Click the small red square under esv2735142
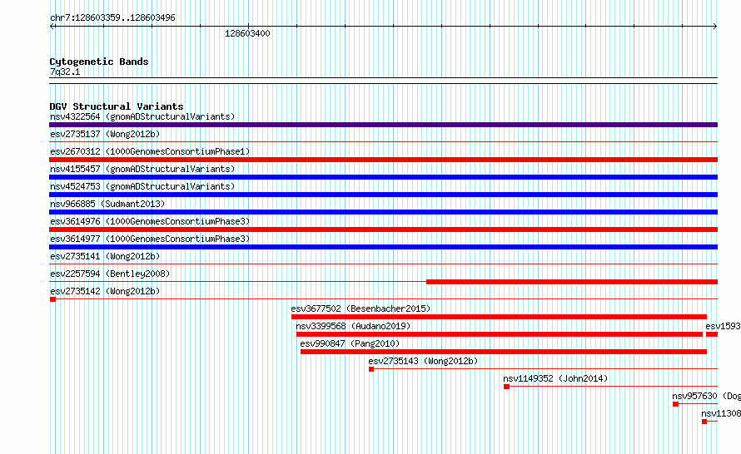Image resolution: width=741 pixels, height=454 pixels. 53,299
